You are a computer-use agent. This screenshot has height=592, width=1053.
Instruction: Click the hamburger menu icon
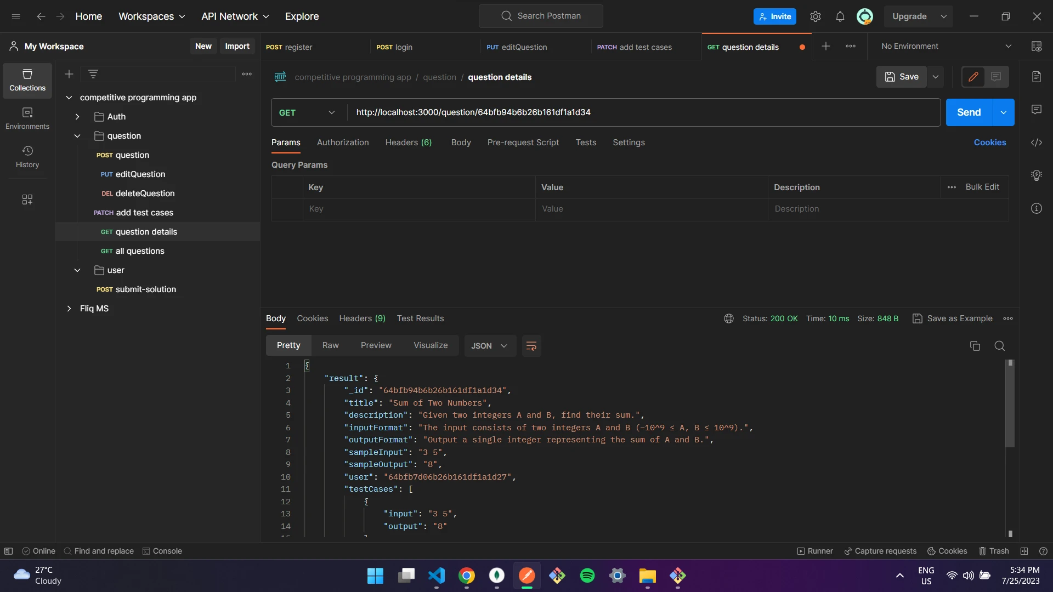point(16,16)
